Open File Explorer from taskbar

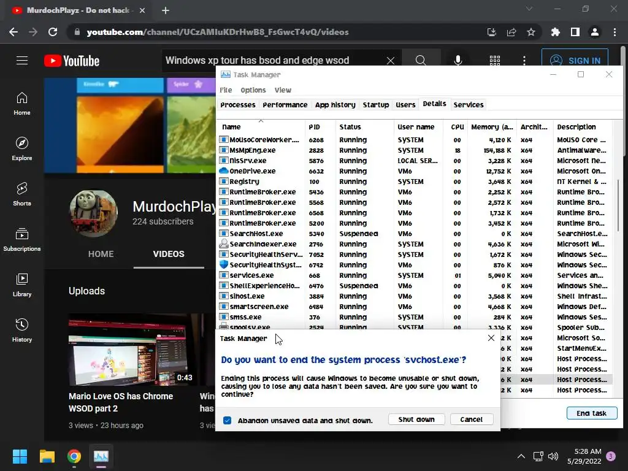coord(47,456)
